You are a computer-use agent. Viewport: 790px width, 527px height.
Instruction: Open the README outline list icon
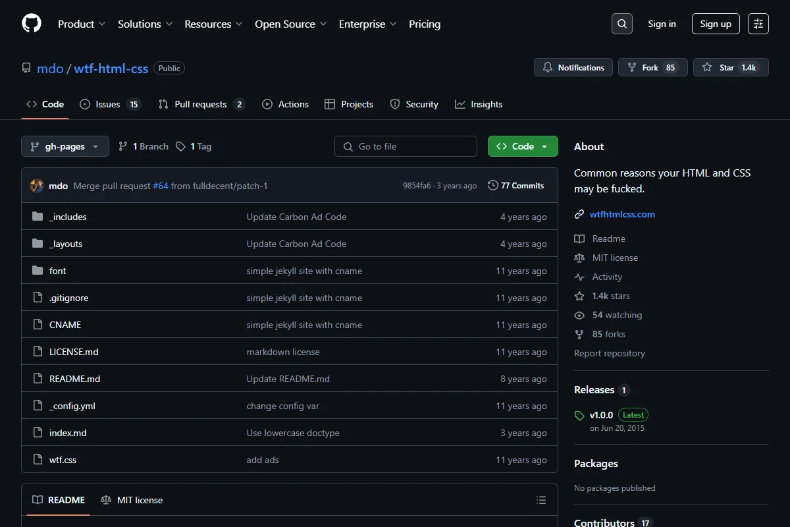pyautogui.click(x=541, y=500)
